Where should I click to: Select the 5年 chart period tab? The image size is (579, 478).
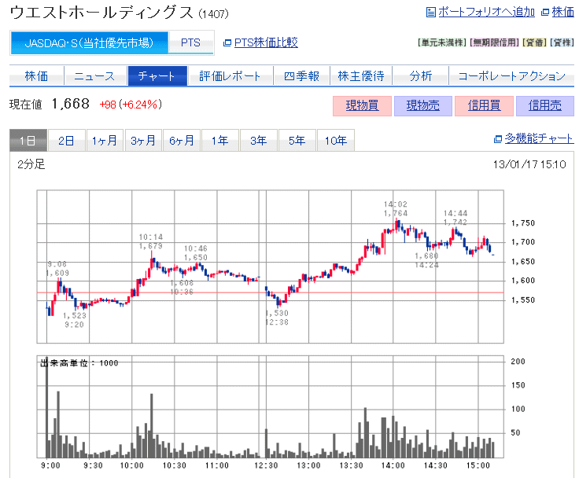tap(297, 140)
